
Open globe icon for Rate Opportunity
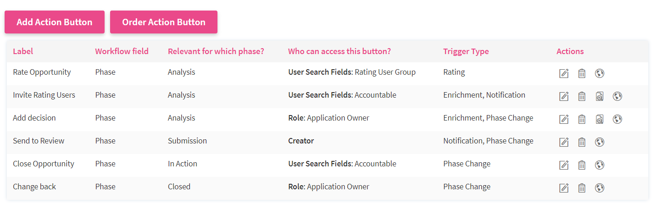(x=599, y=73)
